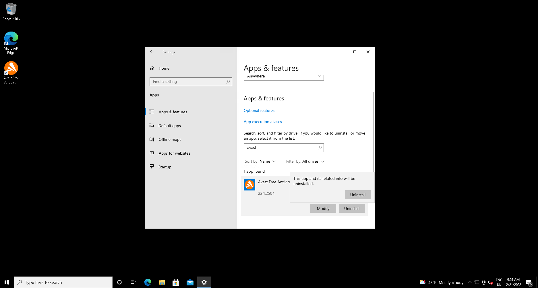This screenshot has height=288, width=538.
Task: Open the network icon in system tray
Action: pyautogui.click(x=477, y=282)
